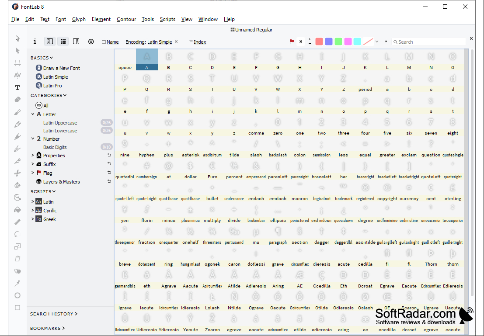Reset the Suffix filter with undo arrow
Screen dimensions: 484x336
click(x=109, y=164)
